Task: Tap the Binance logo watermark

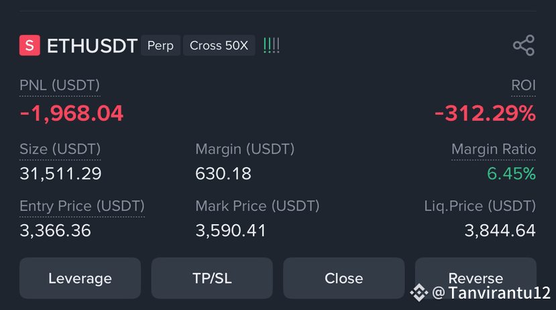Action: [x=419, y=293]
